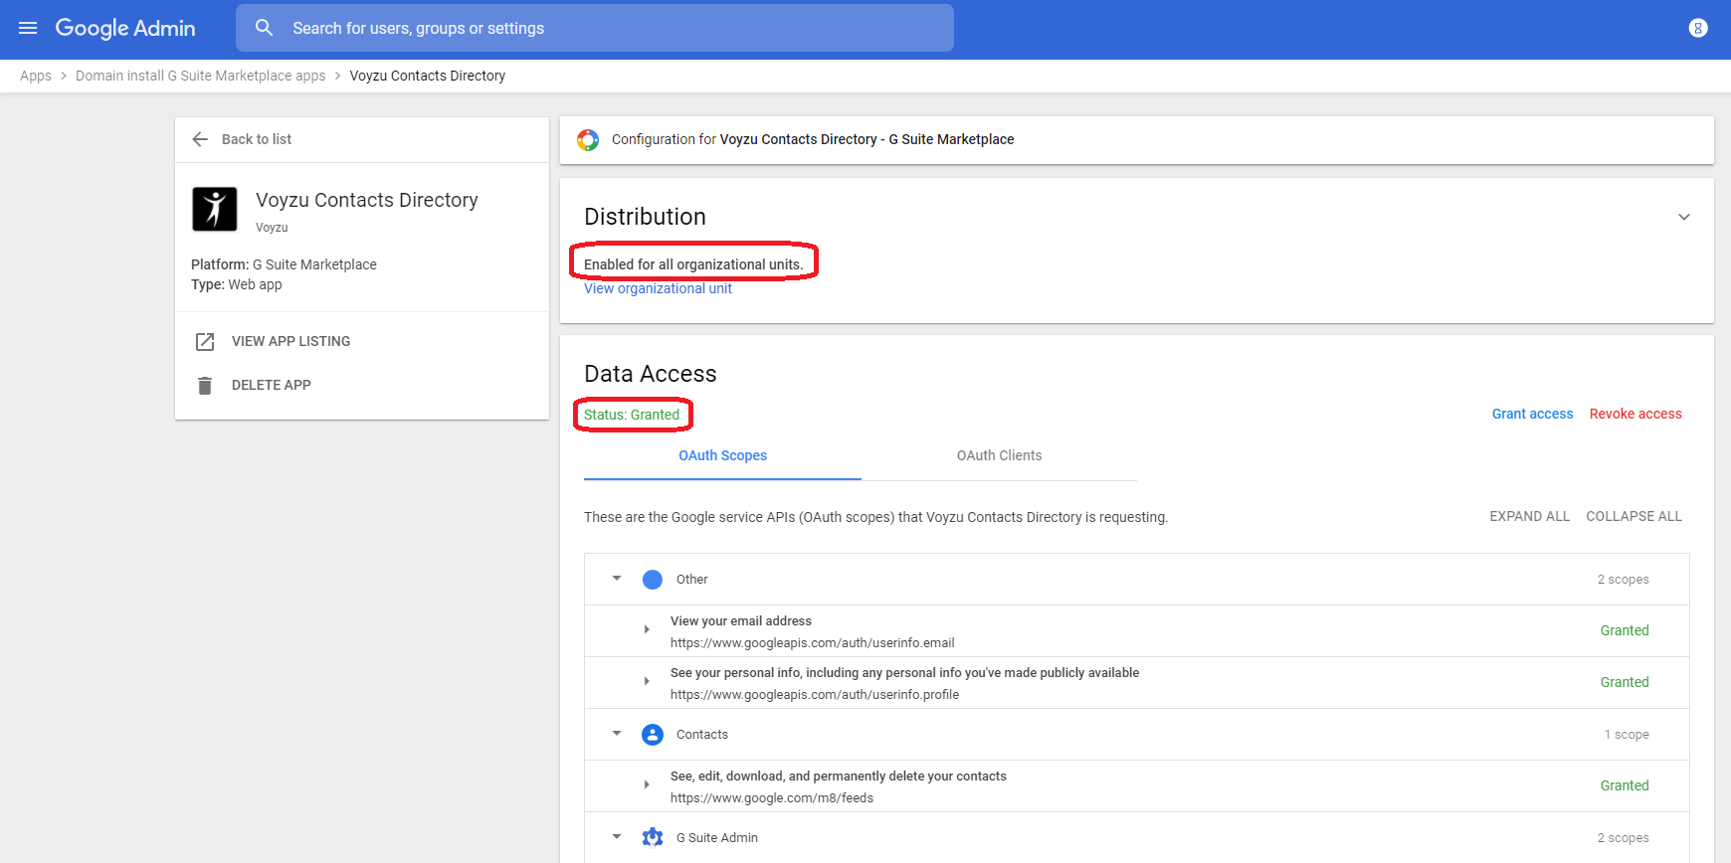Click the back arrow icon

200,139
